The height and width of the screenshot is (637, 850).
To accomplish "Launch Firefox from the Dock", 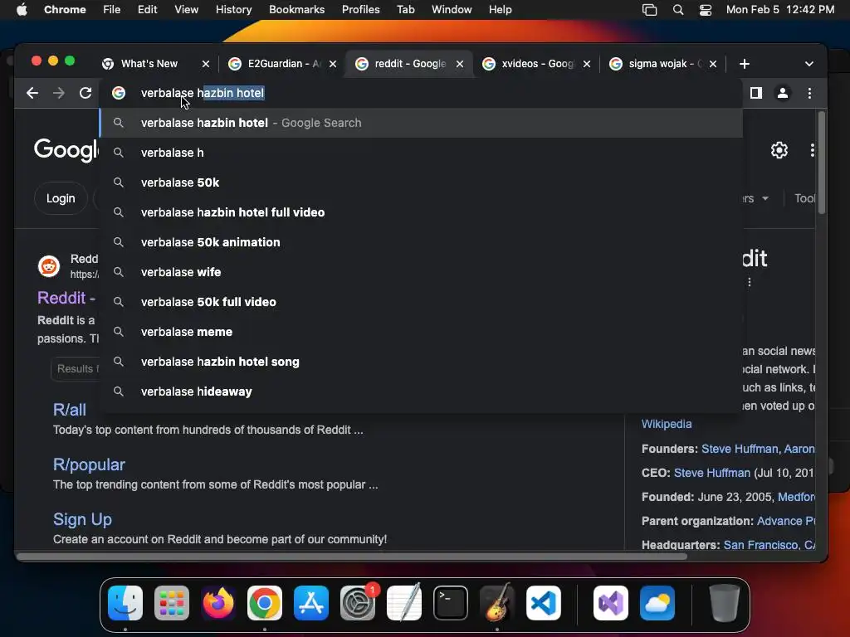I will (218, 603).
